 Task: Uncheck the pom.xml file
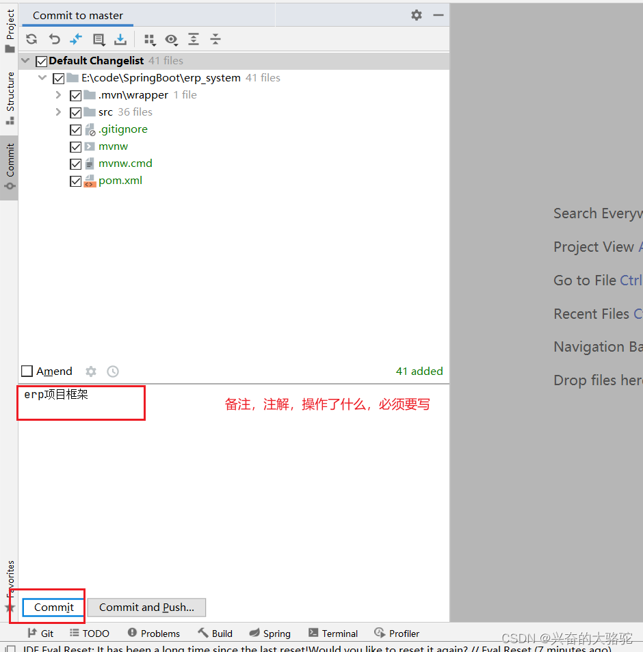click(x=75, y=181)
